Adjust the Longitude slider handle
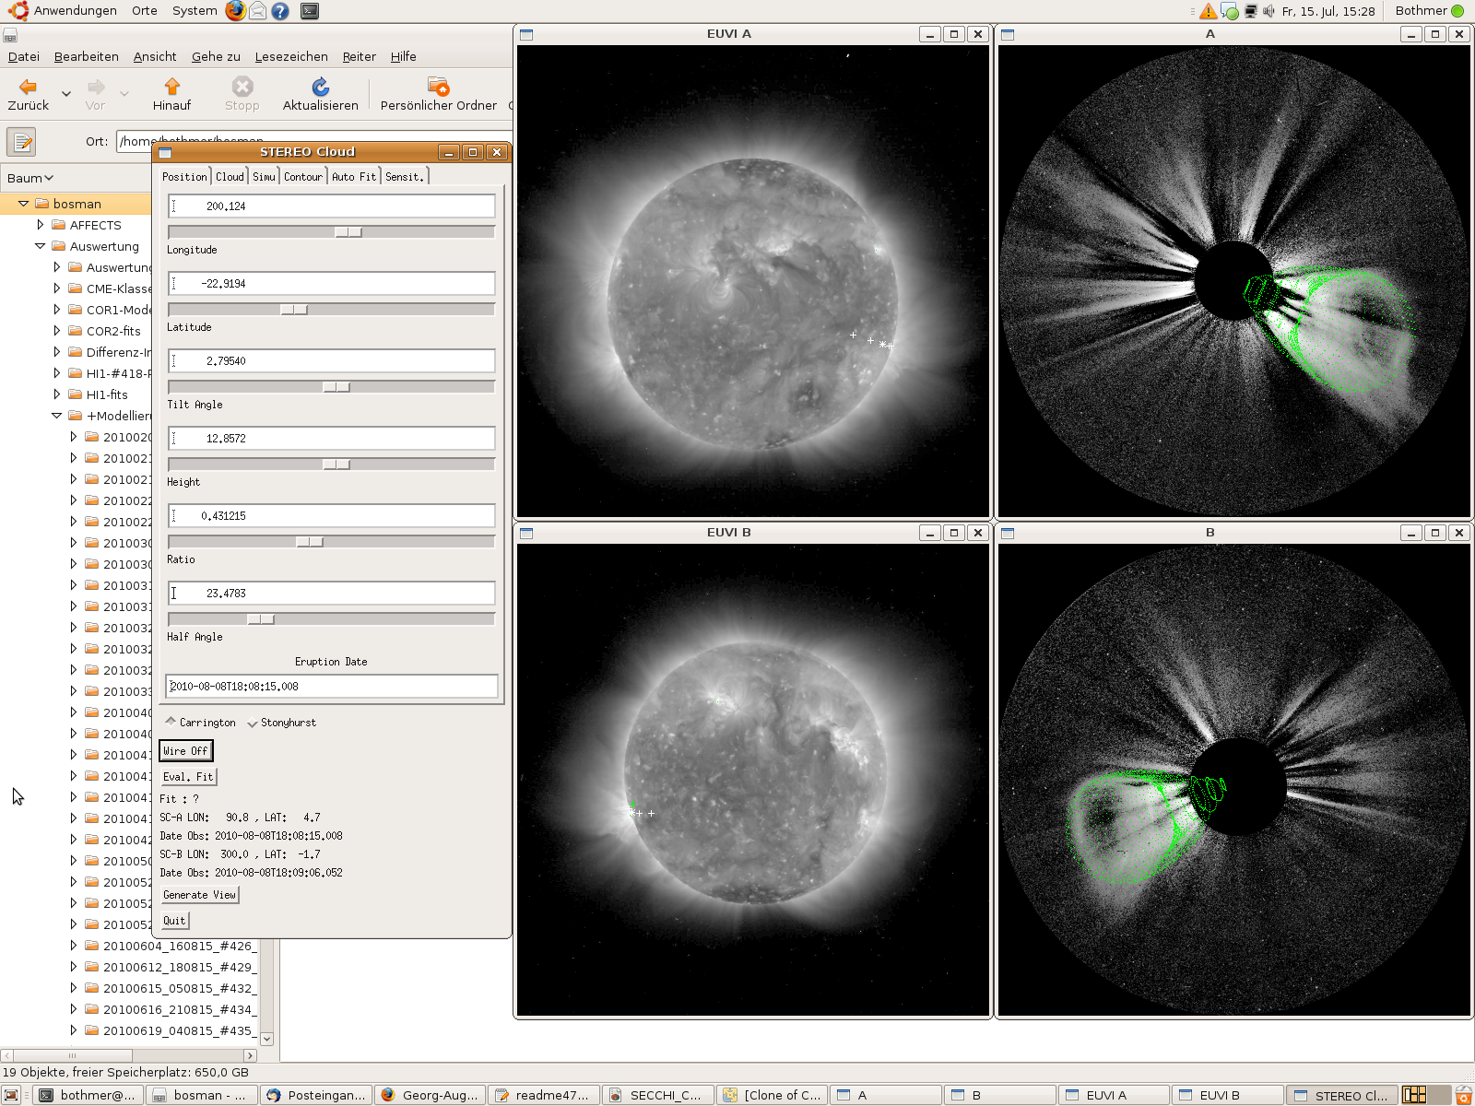1475x1106 pixels. coord(348,232)
